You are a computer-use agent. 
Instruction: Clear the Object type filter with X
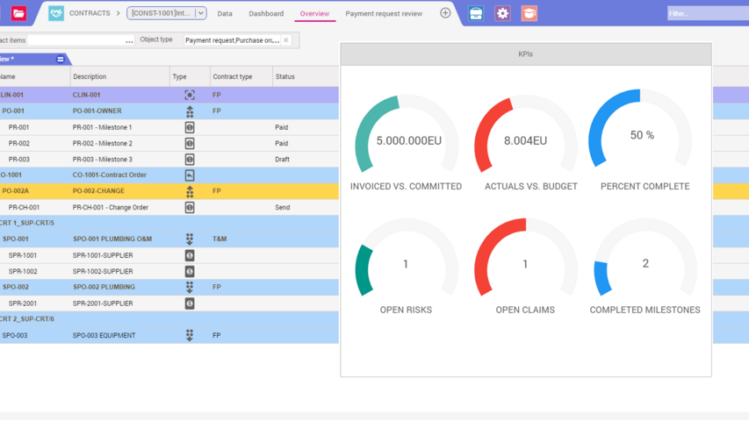coord(286,40)
